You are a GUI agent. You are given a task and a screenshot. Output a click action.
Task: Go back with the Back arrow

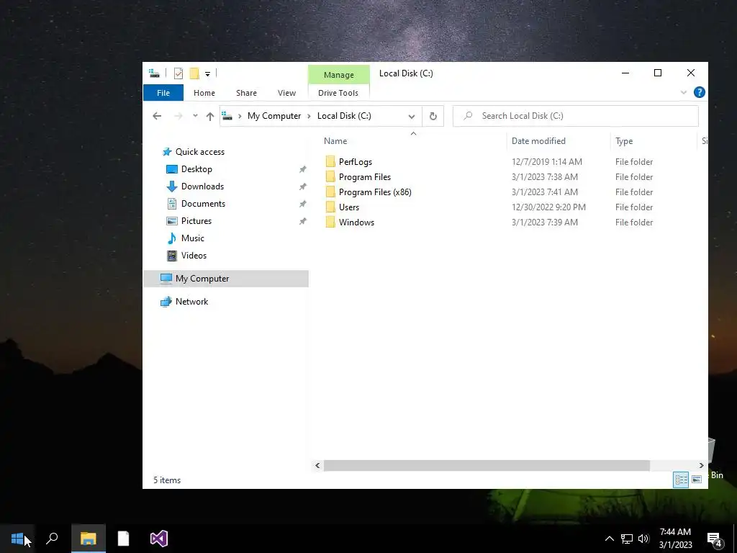[157, 116]
